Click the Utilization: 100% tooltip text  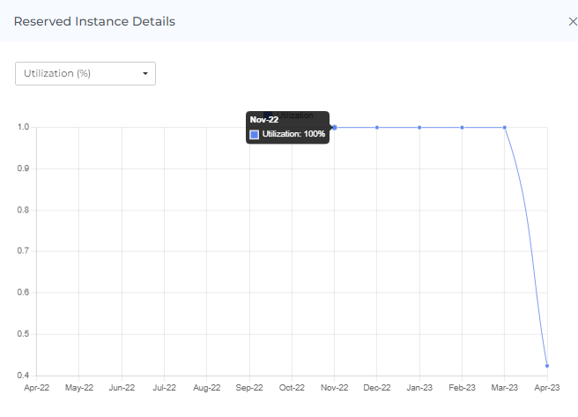point(293,134)
